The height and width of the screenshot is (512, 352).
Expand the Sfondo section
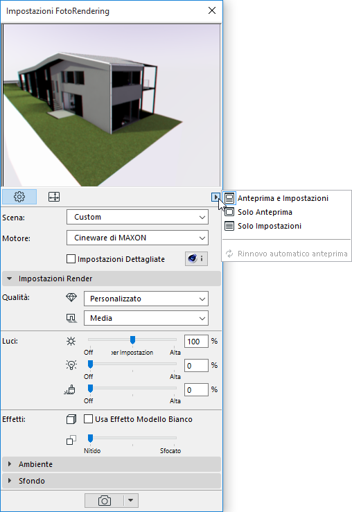tap(112, 481)
